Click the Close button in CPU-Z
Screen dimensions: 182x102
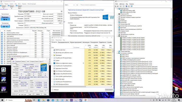tap(45, 94)
